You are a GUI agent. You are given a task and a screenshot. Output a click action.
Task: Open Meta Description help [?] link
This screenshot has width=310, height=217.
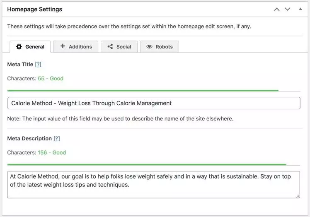click(57, 139)
